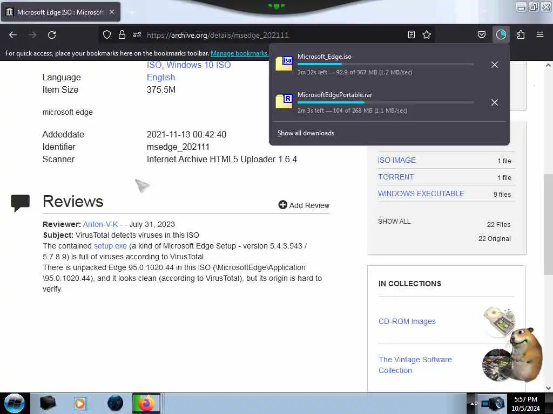Cancel the Microsoft_Edge.iso download

(x=495, y=65)
